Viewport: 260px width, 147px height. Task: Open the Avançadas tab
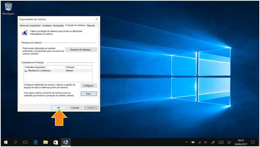(58, 26)
